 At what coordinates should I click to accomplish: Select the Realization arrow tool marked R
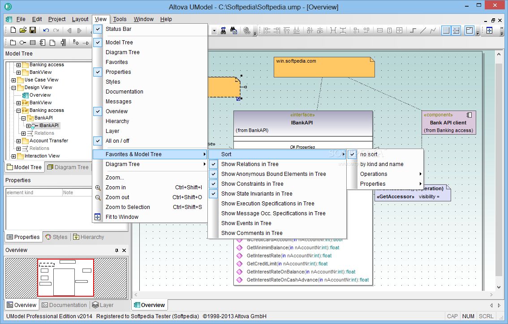coord(76,42)
